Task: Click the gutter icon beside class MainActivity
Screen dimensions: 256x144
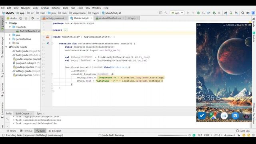Action: [48, 37]
